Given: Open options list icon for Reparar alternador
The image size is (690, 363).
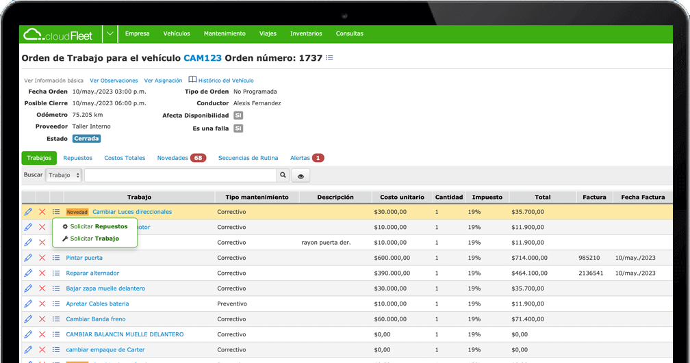Looking at the screenshot, I should tap(56, 273).
